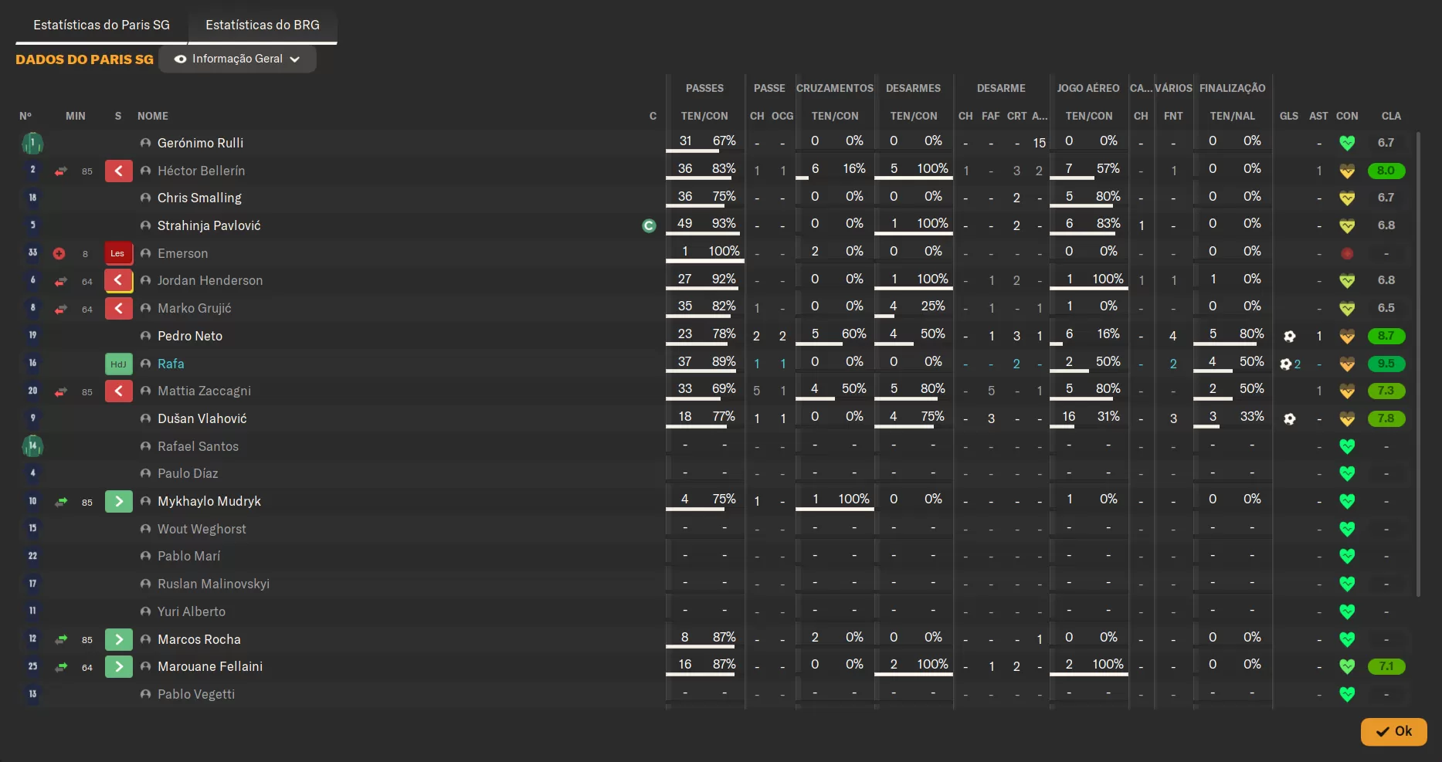The image size is (1442, 762).
Task: Open Ruslan Malinovskyi's player profile
Action: tap(214, 584)
